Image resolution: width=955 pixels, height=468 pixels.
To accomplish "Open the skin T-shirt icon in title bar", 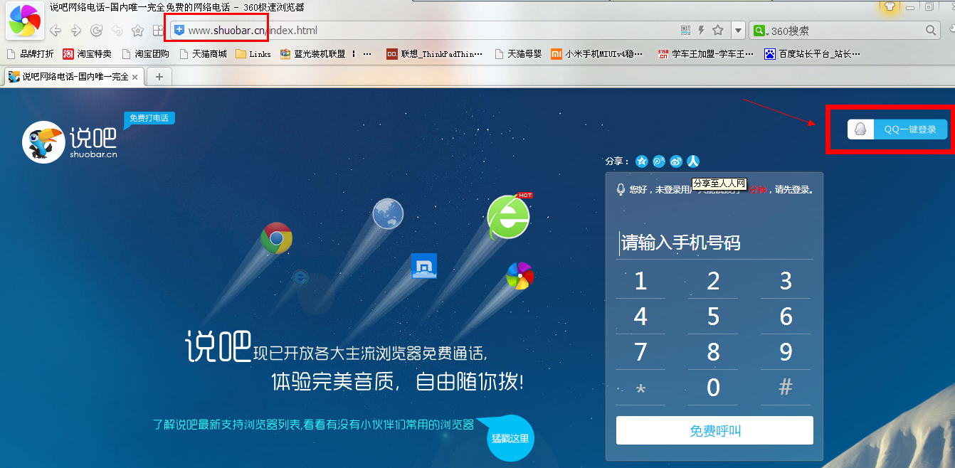I will [890, 6].
